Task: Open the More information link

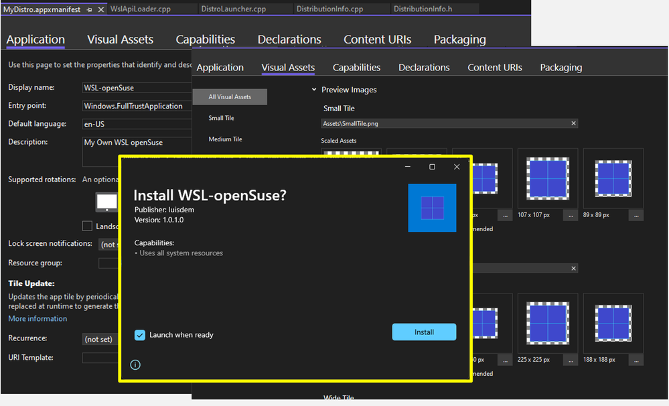Action: [38, 318]
